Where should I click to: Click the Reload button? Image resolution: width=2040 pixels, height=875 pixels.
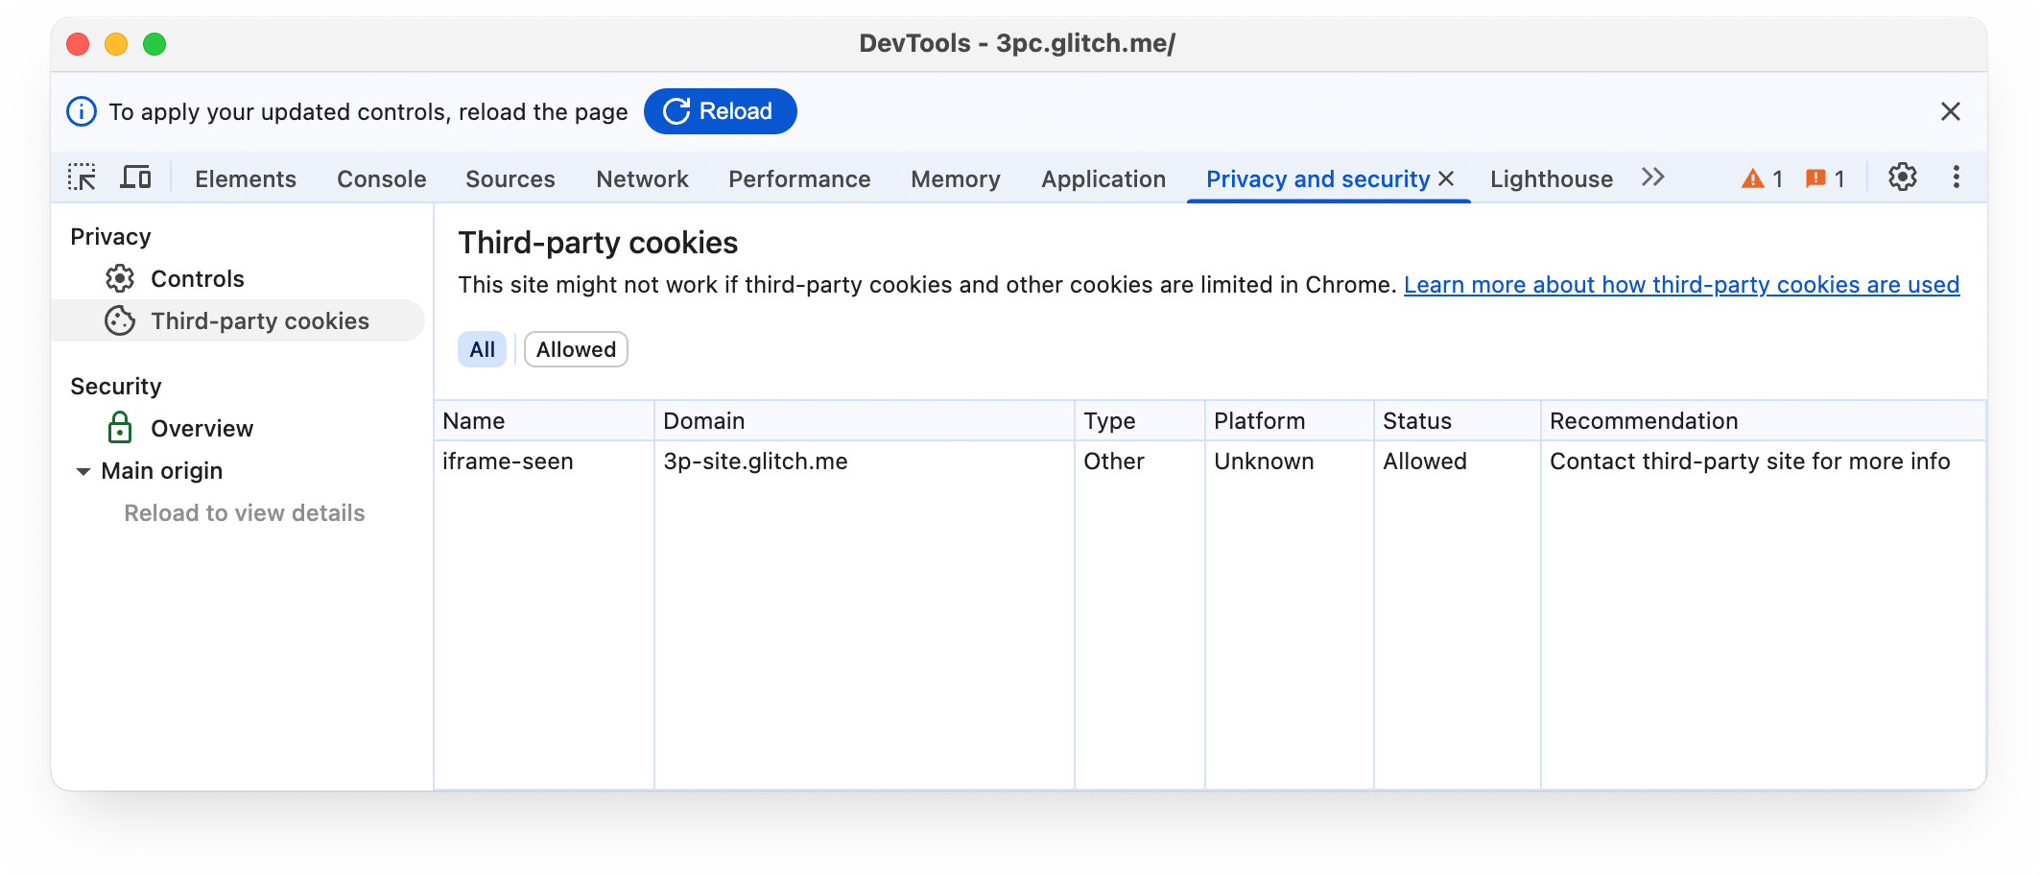720,111
